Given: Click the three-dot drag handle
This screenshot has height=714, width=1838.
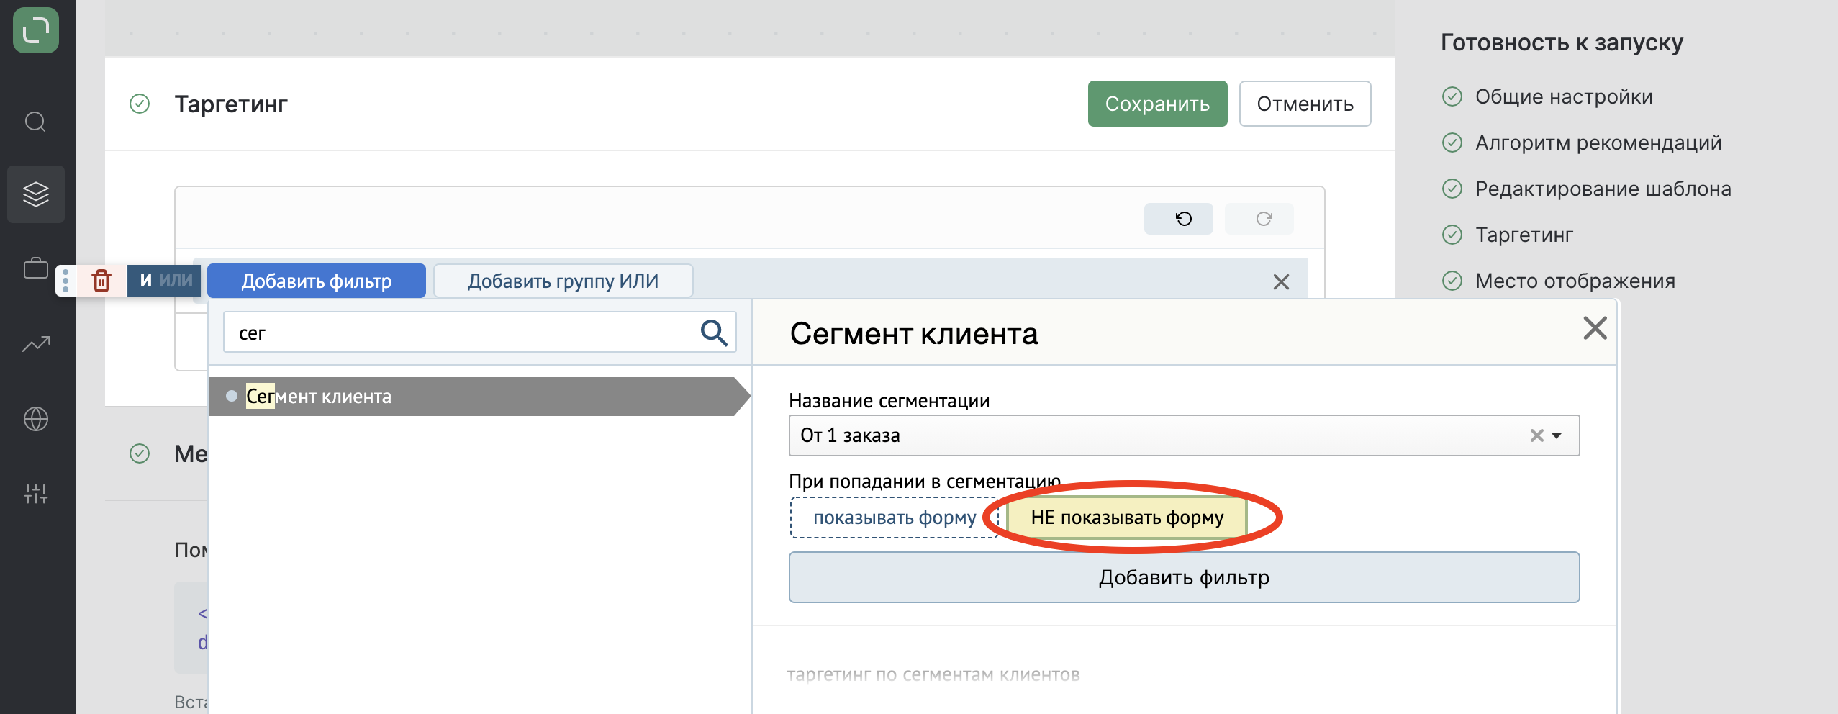Looking at the screenshot, I should (65, 280).
